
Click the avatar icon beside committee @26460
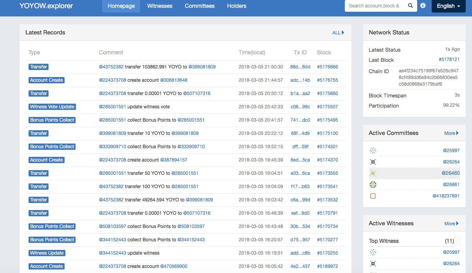[373, 173]
